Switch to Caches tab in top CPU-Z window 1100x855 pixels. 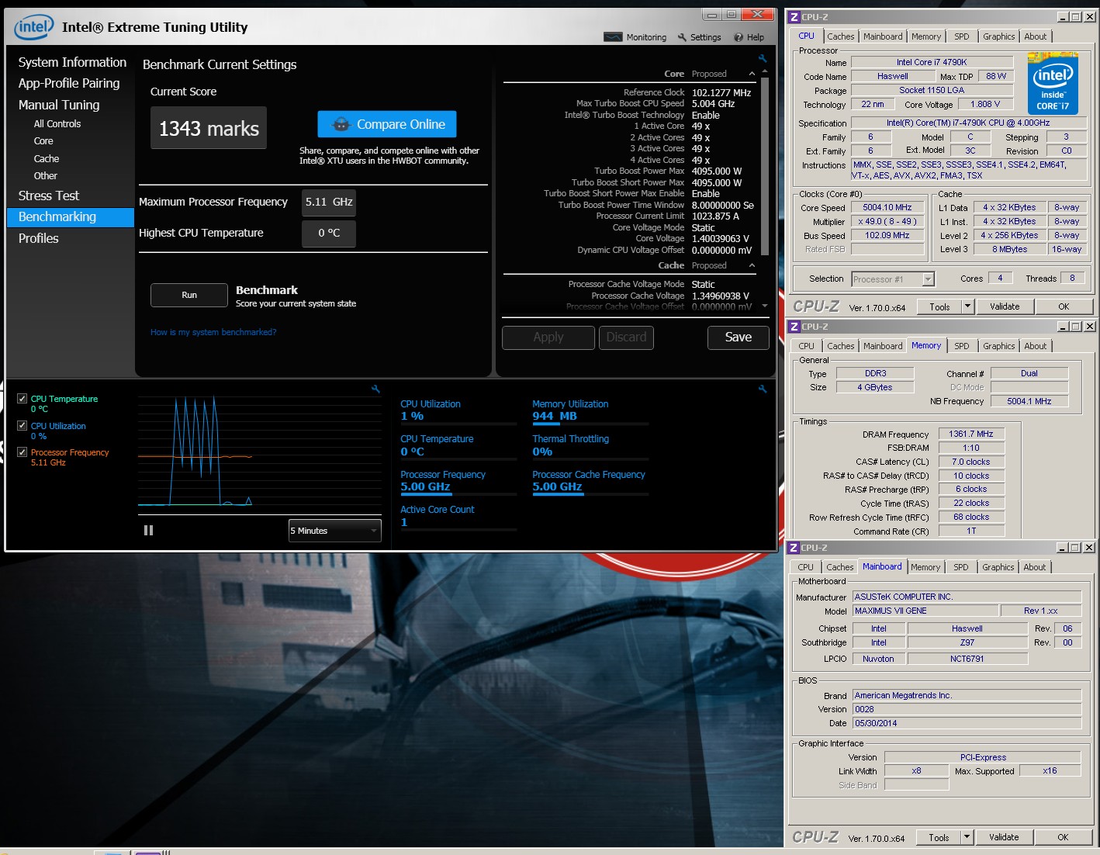point(840,36)
